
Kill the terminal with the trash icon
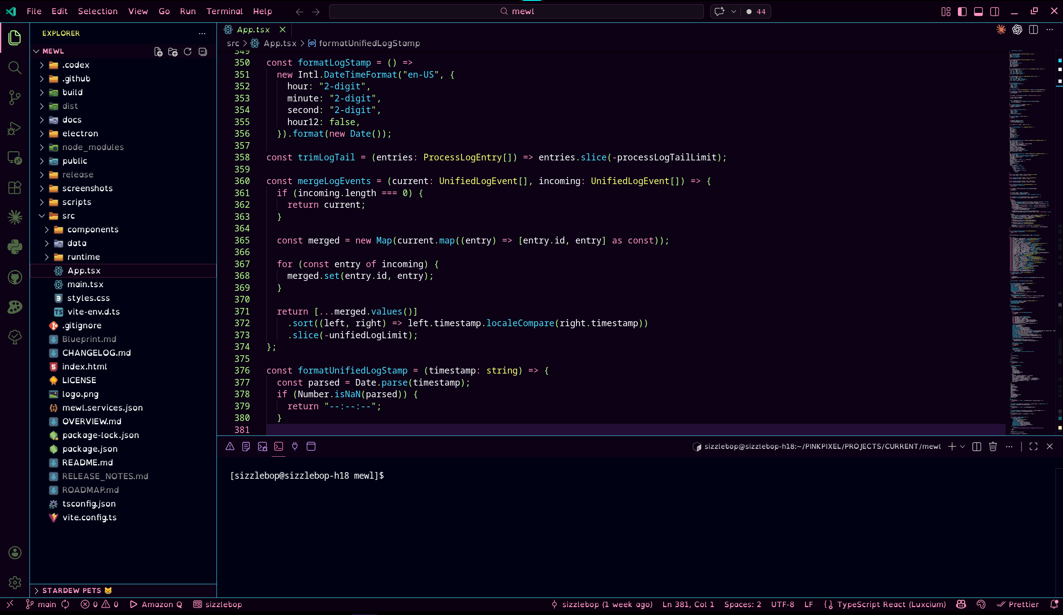[x=993, y=446]
